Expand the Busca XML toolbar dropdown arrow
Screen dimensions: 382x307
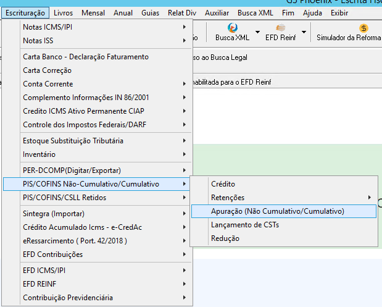click(x=257, y=32)
